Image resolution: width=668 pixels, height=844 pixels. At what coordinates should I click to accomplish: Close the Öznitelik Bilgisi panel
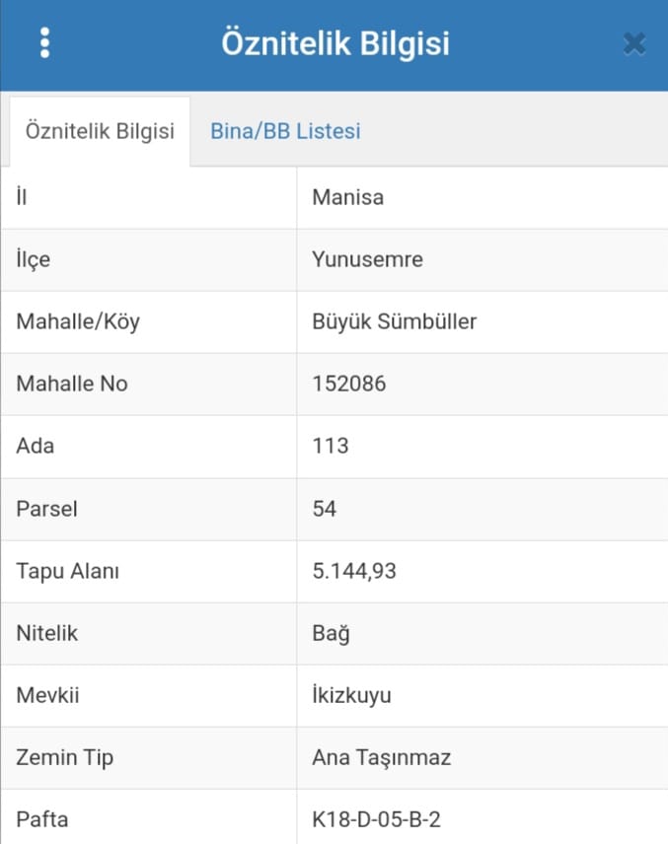point(634,43)
